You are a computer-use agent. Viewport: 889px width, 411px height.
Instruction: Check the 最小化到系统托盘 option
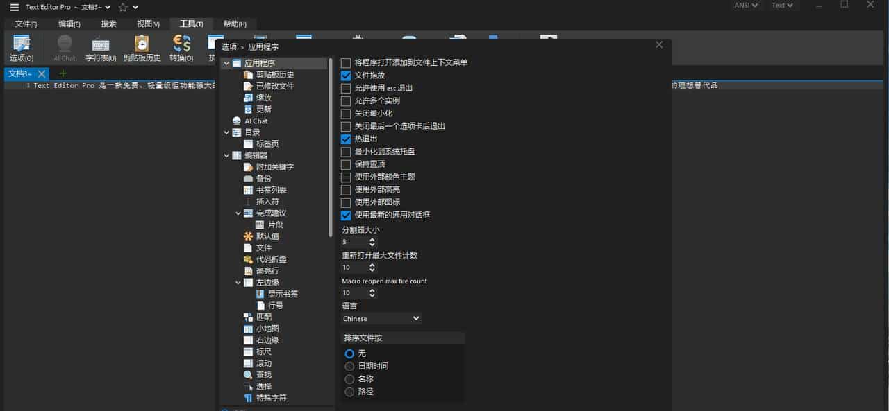click(345, 151)
